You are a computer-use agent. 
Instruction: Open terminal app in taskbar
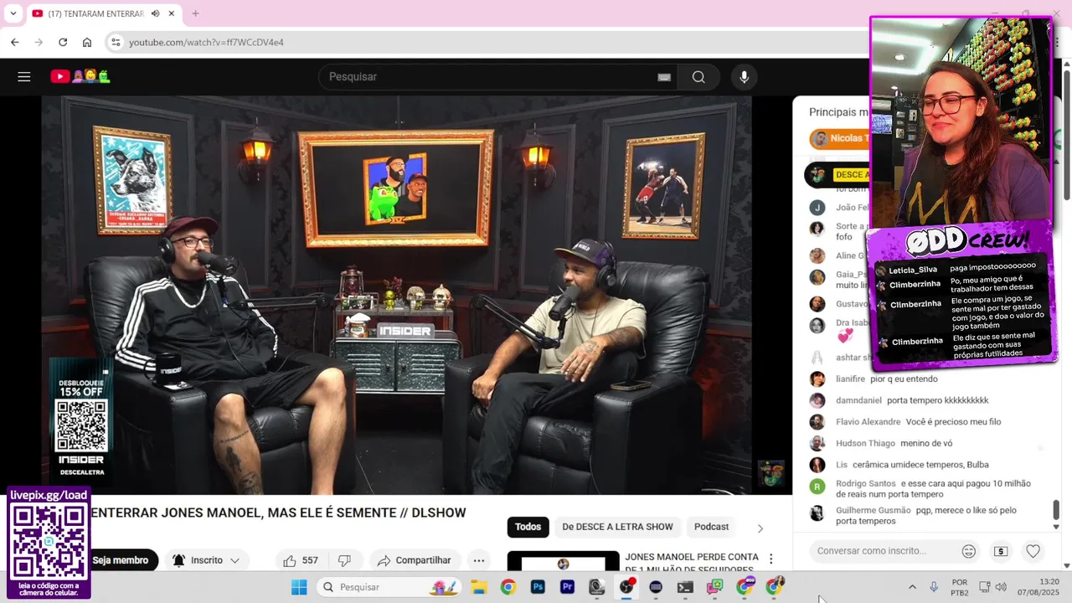[685, 587]
